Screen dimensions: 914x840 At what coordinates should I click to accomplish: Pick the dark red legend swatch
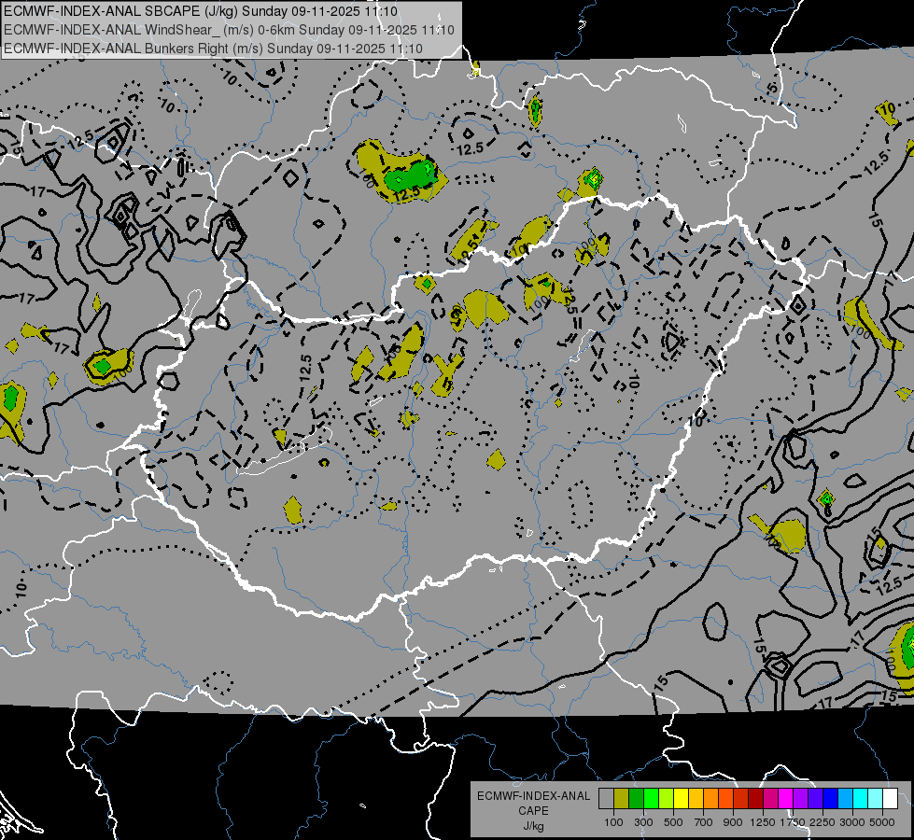point(755,799)
